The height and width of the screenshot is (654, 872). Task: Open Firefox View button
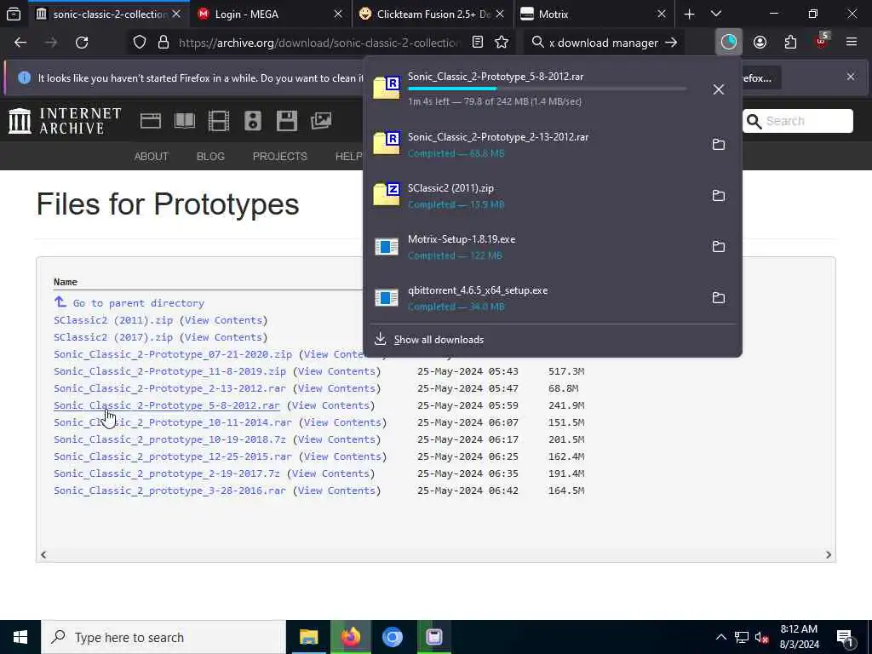(x=14, y=14)
